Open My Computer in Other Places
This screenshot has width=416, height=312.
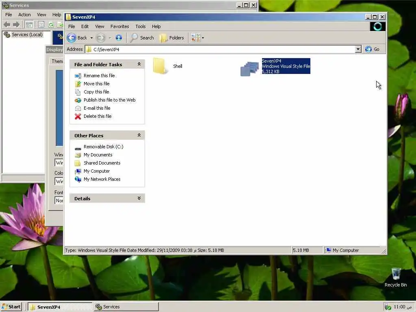coord(97,171)
